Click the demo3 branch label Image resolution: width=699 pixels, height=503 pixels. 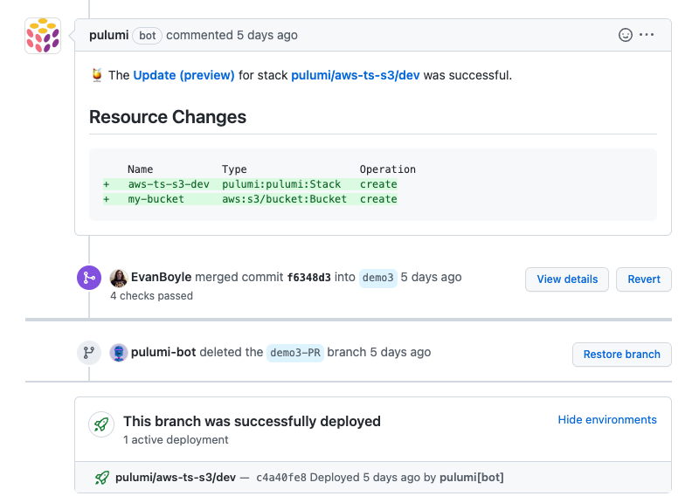pos(378,278)
